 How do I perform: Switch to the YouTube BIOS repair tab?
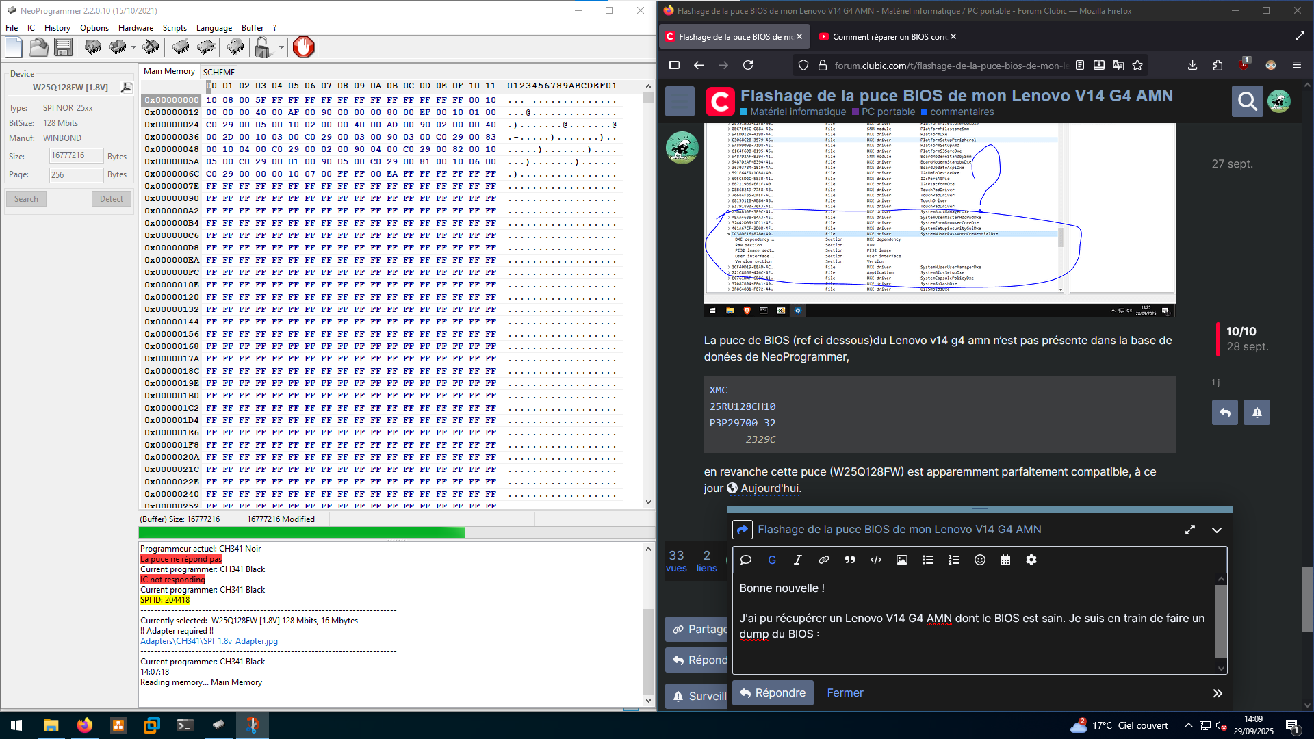point(888,37)
